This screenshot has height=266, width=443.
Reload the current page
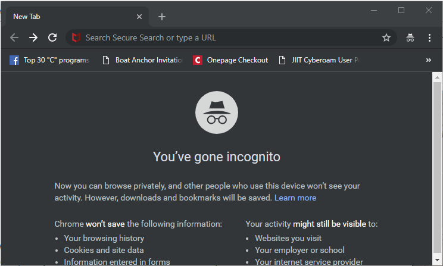coord(52,37)
